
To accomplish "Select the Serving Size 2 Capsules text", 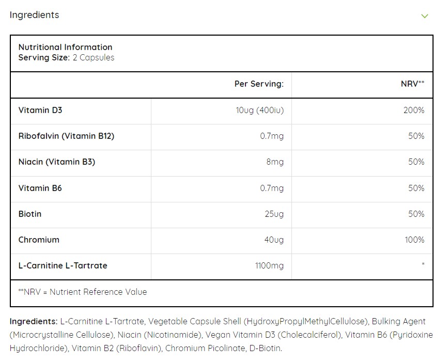I will coord(66,58).
